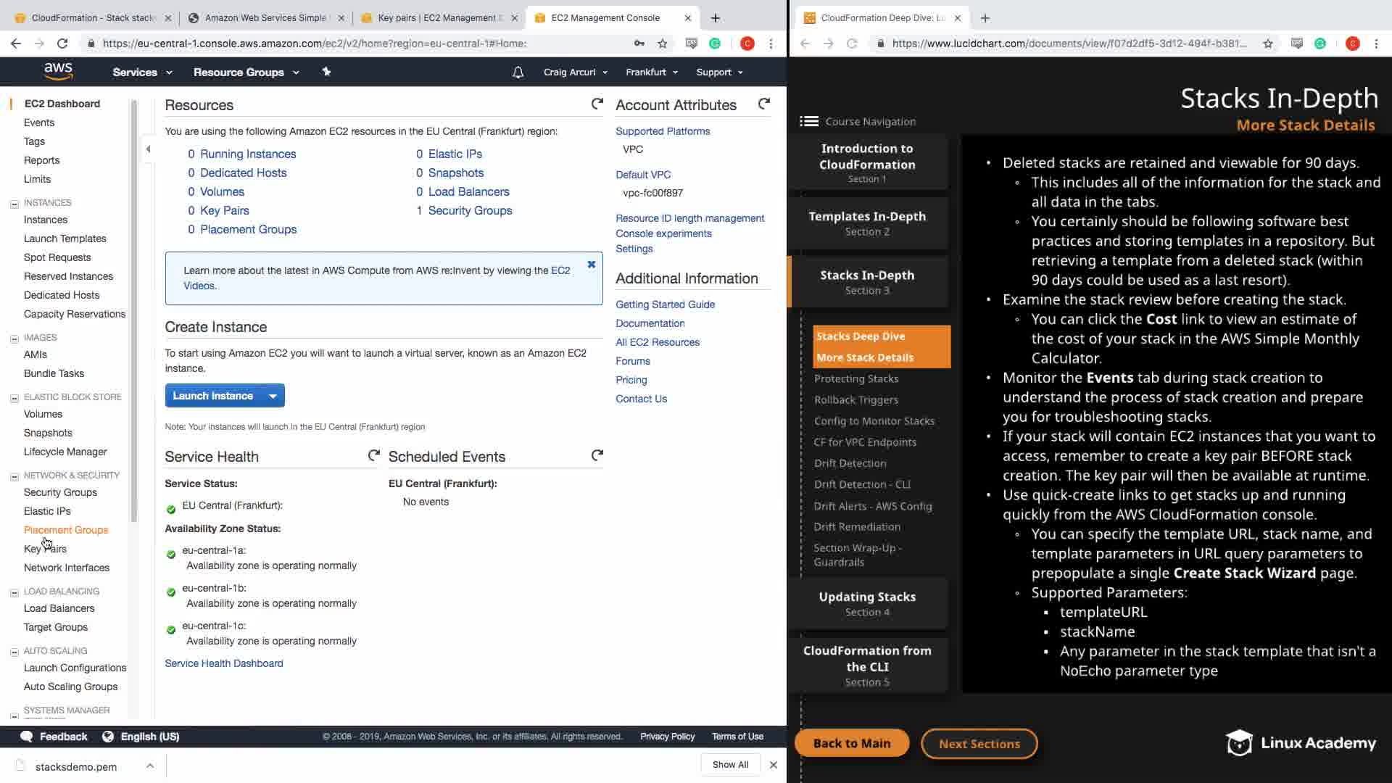
Task: Open the Service Health Dashboard link
Action: pyautogui.click(x=223, y=663)
